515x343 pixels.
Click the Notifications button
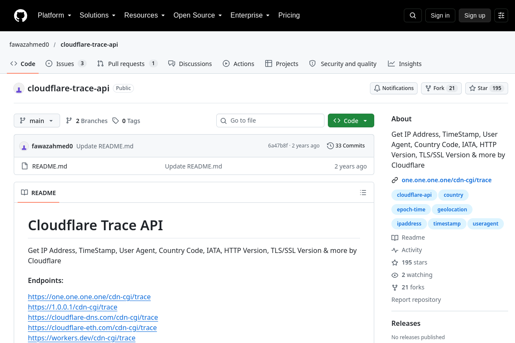[394, 88]
